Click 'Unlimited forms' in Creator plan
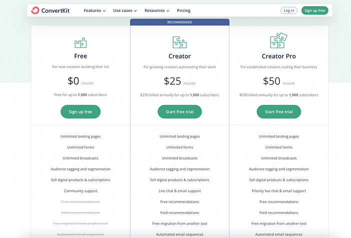Image resolution: width=351 pixels, height=238 pixels. pos(180,147)
